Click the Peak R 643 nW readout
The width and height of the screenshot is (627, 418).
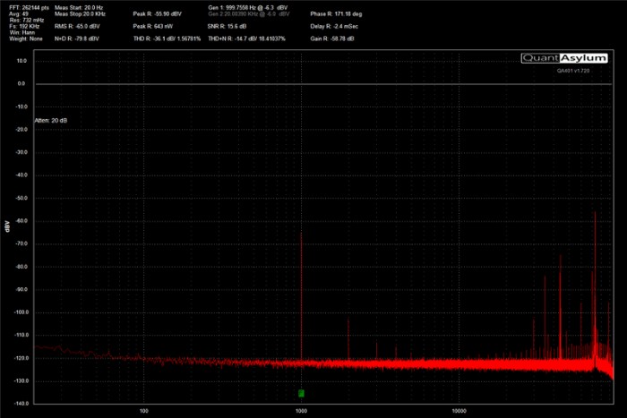tap(153, 26)
